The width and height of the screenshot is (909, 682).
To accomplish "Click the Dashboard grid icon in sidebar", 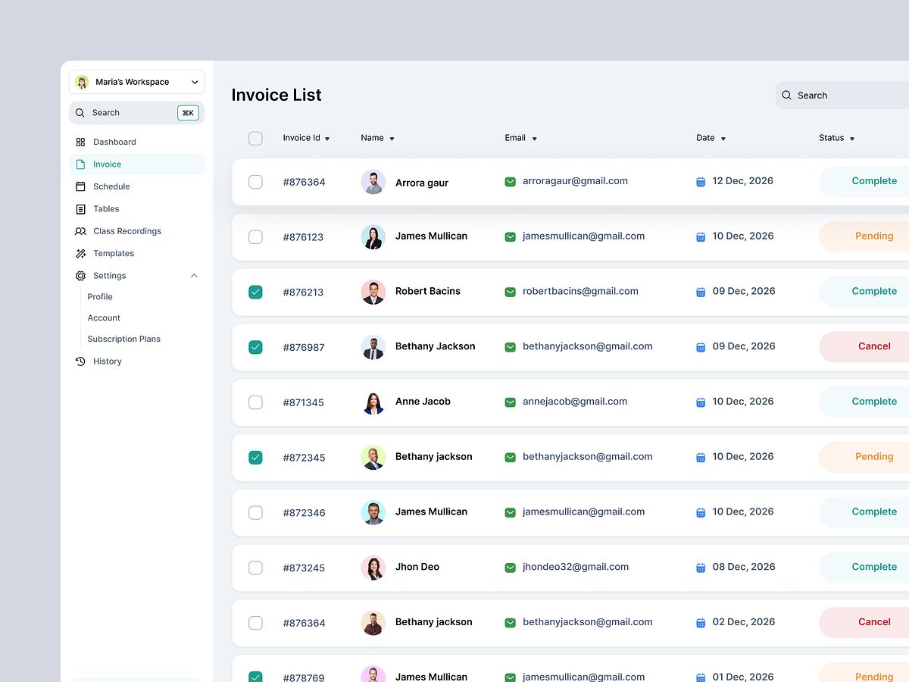I will click(80, 142).
